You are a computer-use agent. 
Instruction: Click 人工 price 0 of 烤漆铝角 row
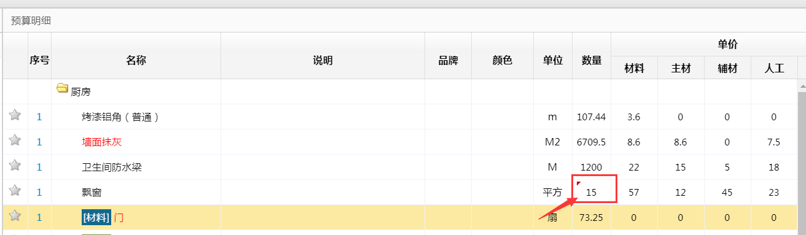(773, 117)
